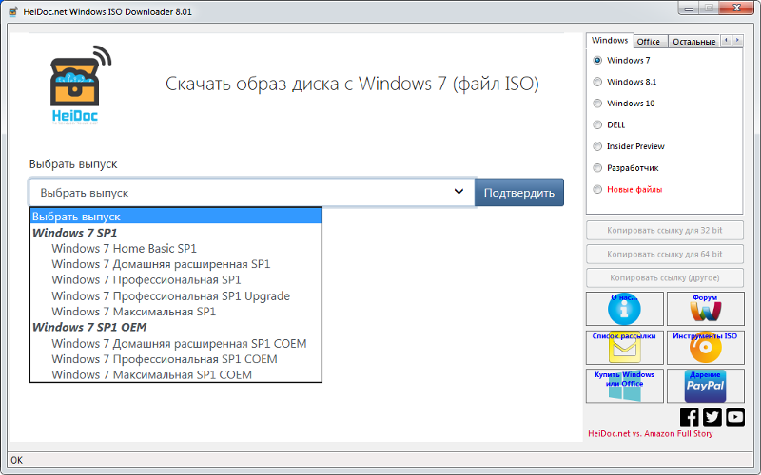The height and width of the screenshot is (475, 761).
Task: Close the ISO Downloader window
Action: 737,8
